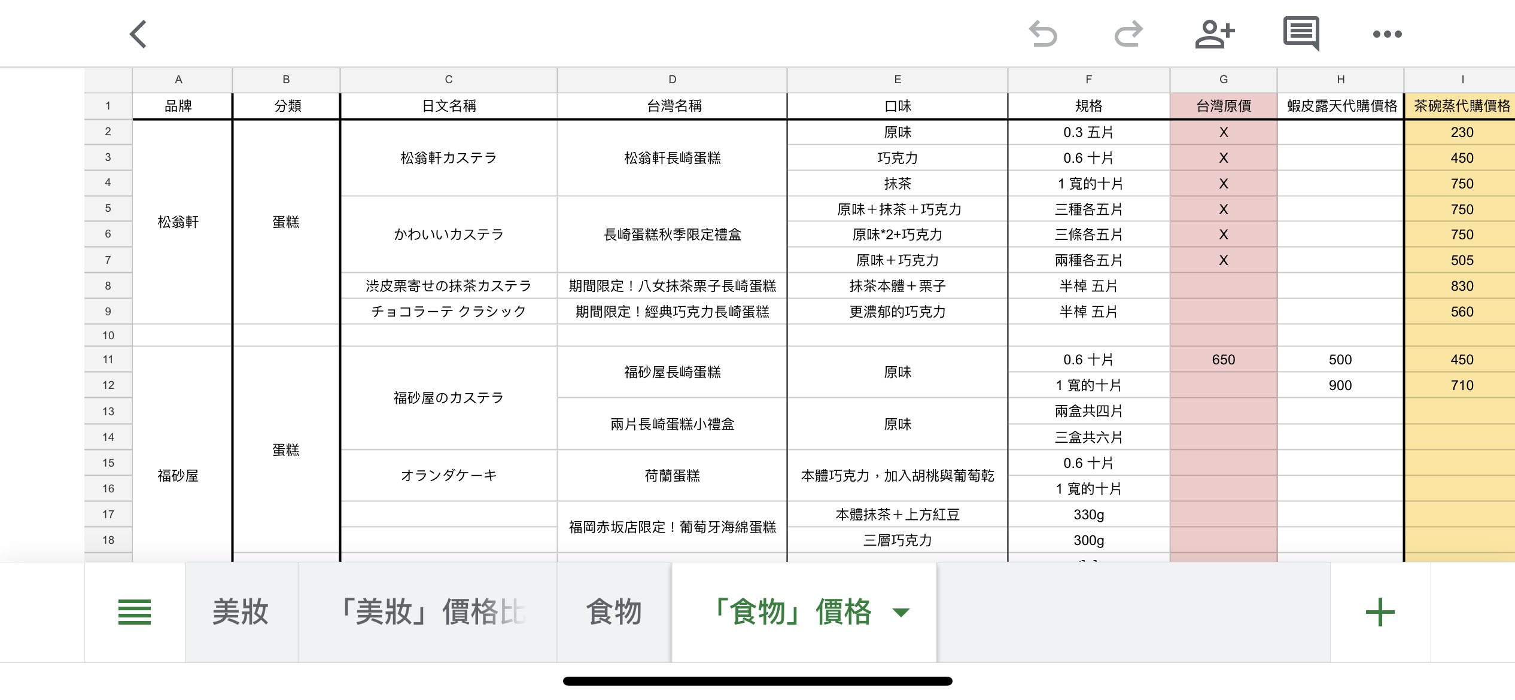Open the share / add people icon

(1215, 34)
